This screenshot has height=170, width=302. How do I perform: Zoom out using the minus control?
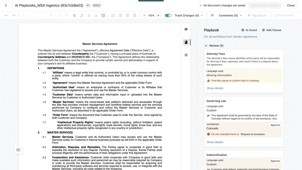144,15
